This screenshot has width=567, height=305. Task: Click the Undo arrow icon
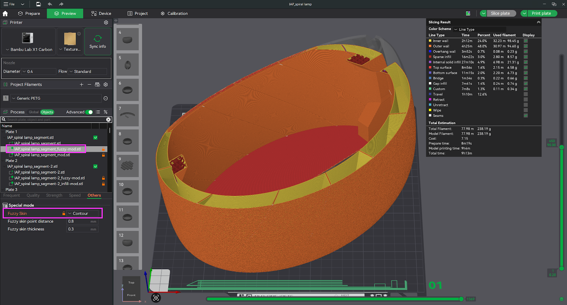50,4
